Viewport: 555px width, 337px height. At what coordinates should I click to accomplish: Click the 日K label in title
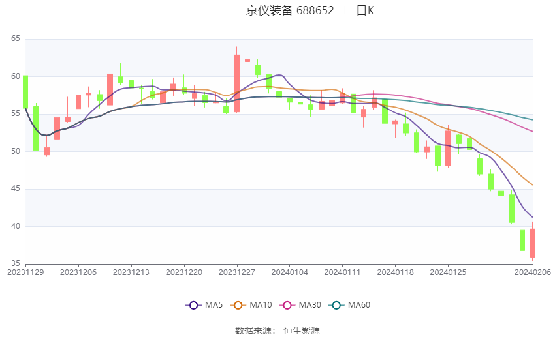[x=365, y=10]
